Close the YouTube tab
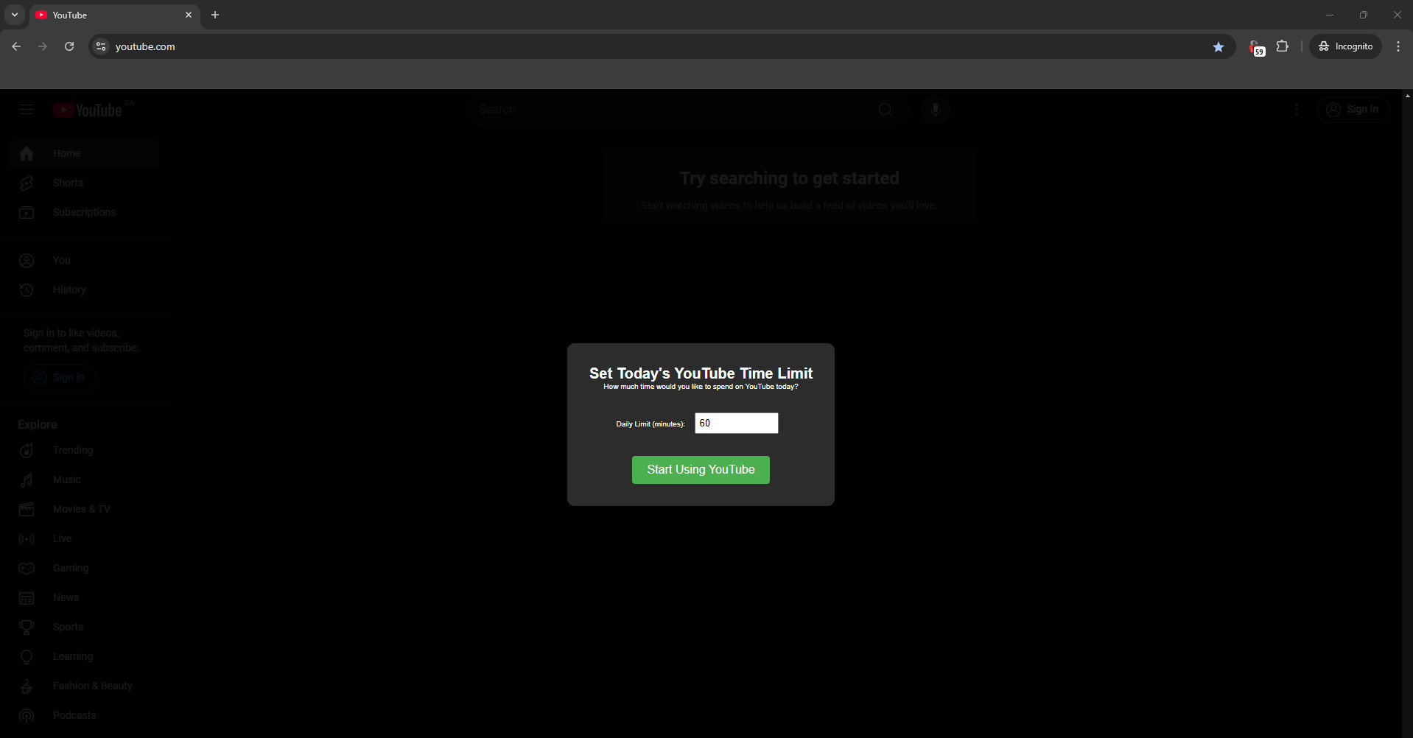 [x=189, y=15]
